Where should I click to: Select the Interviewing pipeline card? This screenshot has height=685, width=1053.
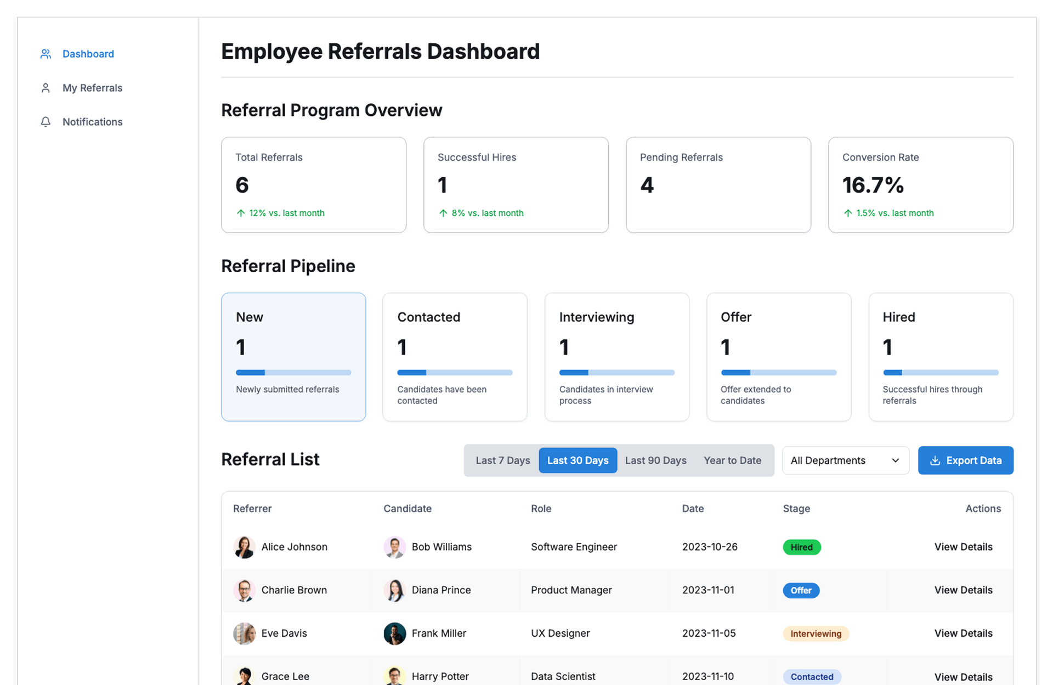coord(616,357)
